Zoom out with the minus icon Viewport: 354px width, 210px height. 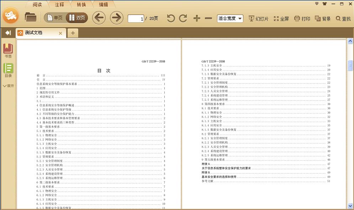pyautogui.click(x=209, y=18)
